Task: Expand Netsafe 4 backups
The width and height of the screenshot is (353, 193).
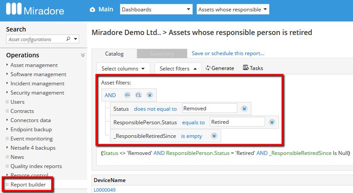Action: click(33, 148)
